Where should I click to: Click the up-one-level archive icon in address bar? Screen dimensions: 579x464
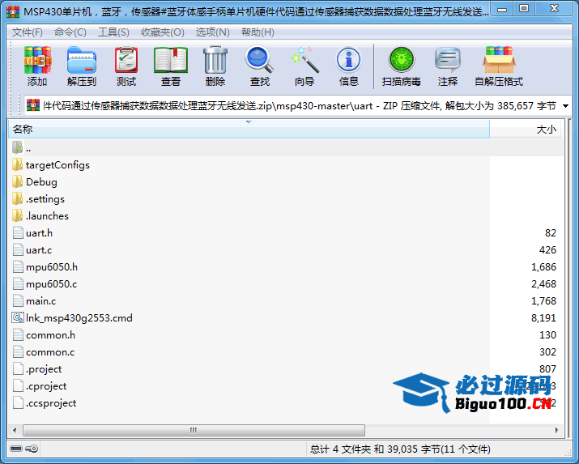33,106
